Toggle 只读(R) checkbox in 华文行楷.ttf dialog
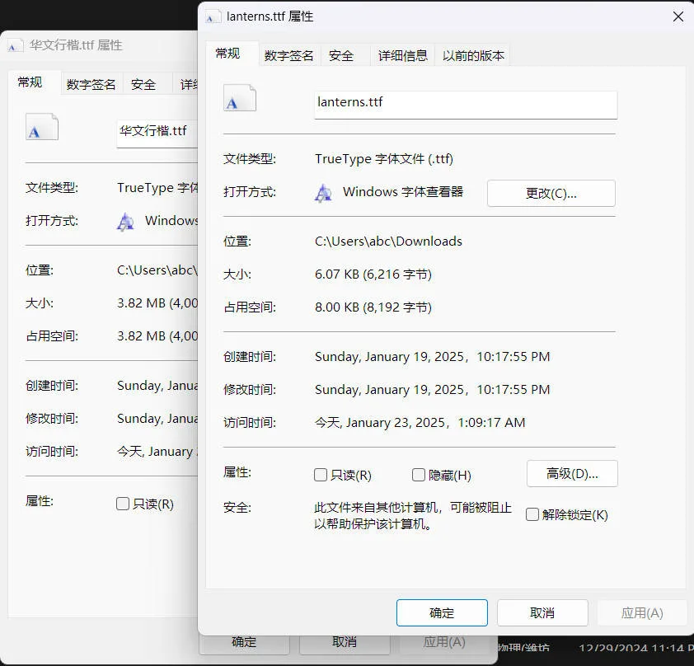The image size is (694, 666). [123, 504]
